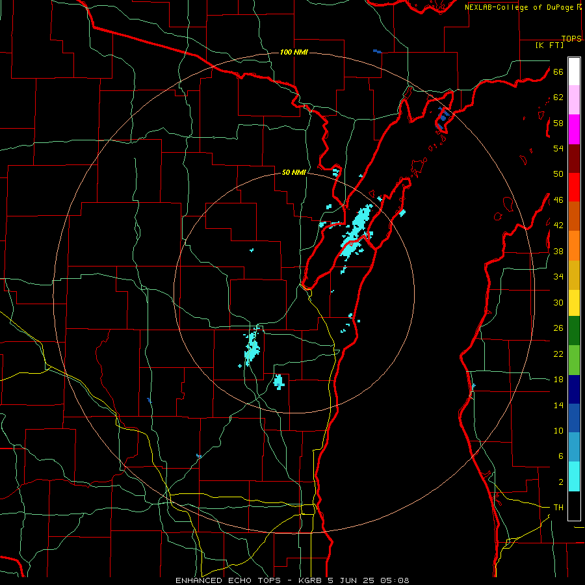585x585 pixels.
Task: Click the navy blue legend band
Action: 574,389
